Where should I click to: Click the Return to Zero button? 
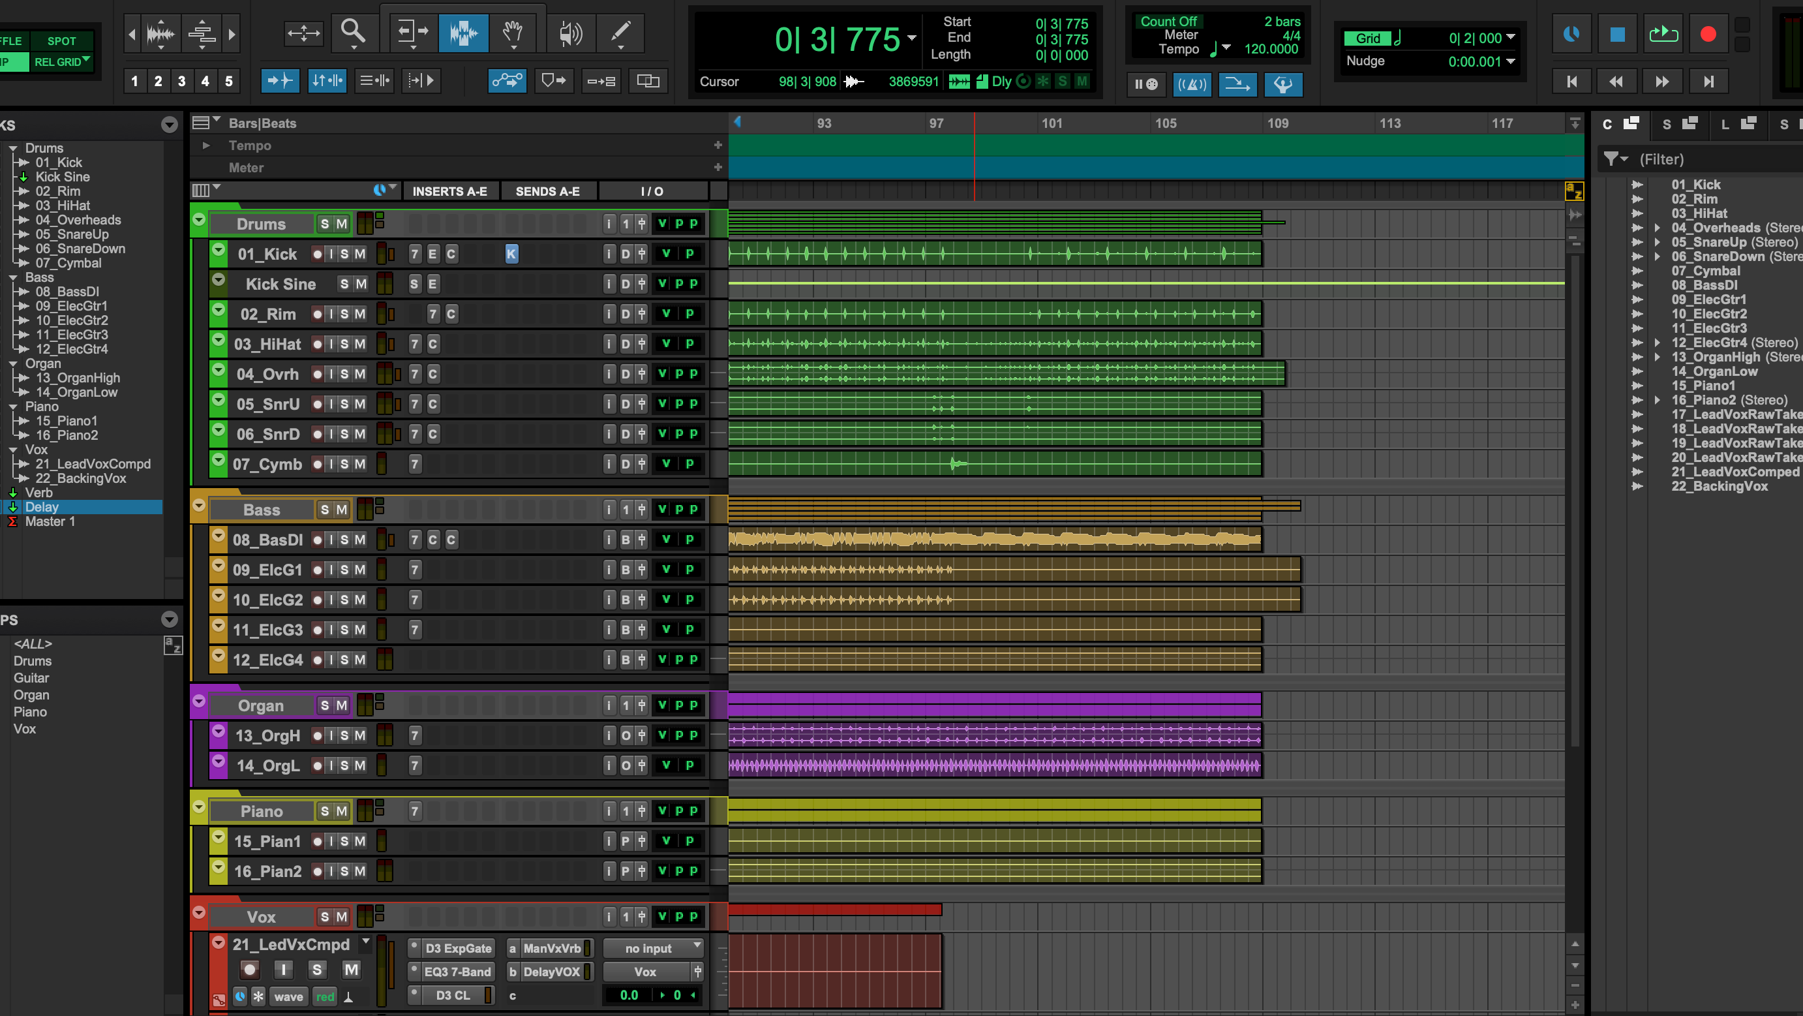point(1572,82)
